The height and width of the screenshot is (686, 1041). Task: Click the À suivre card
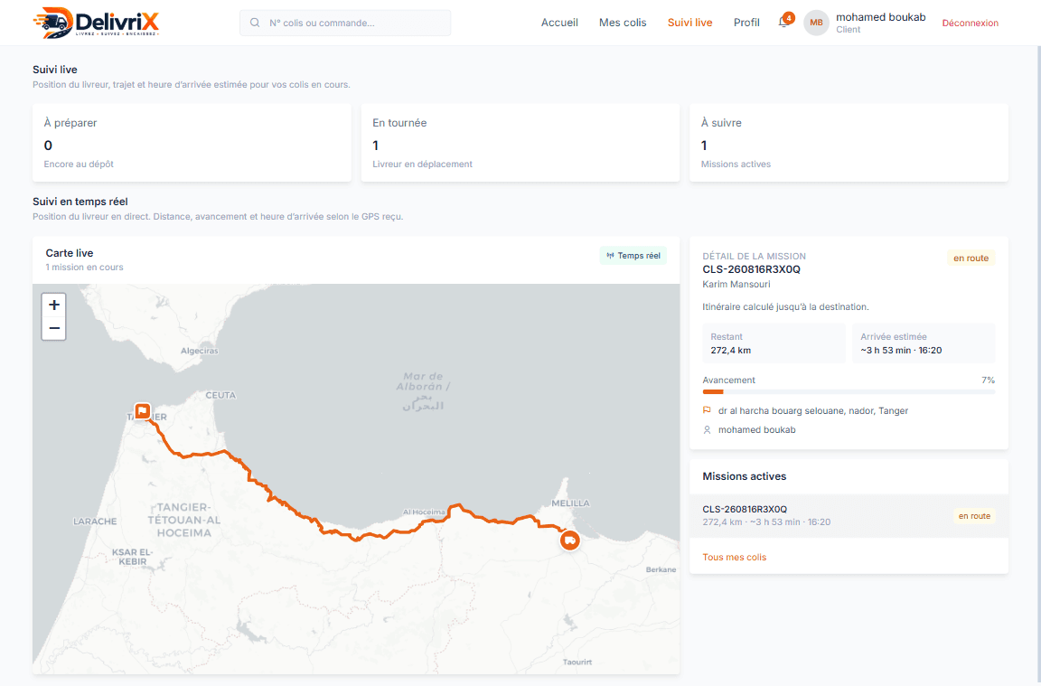[x=849, y=142]
